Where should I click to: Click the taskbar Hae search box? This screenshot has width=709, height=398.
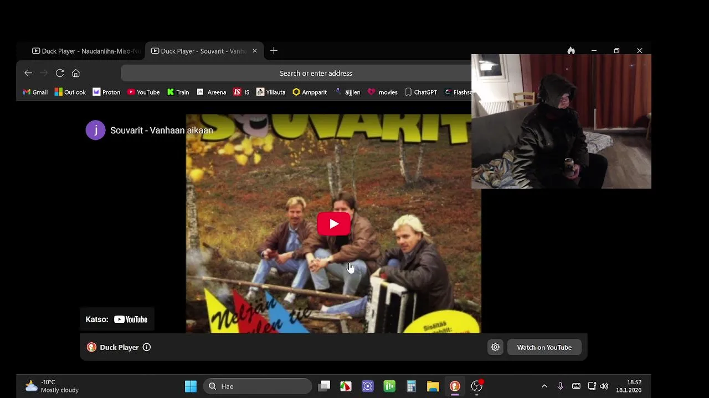pos(258,386)
